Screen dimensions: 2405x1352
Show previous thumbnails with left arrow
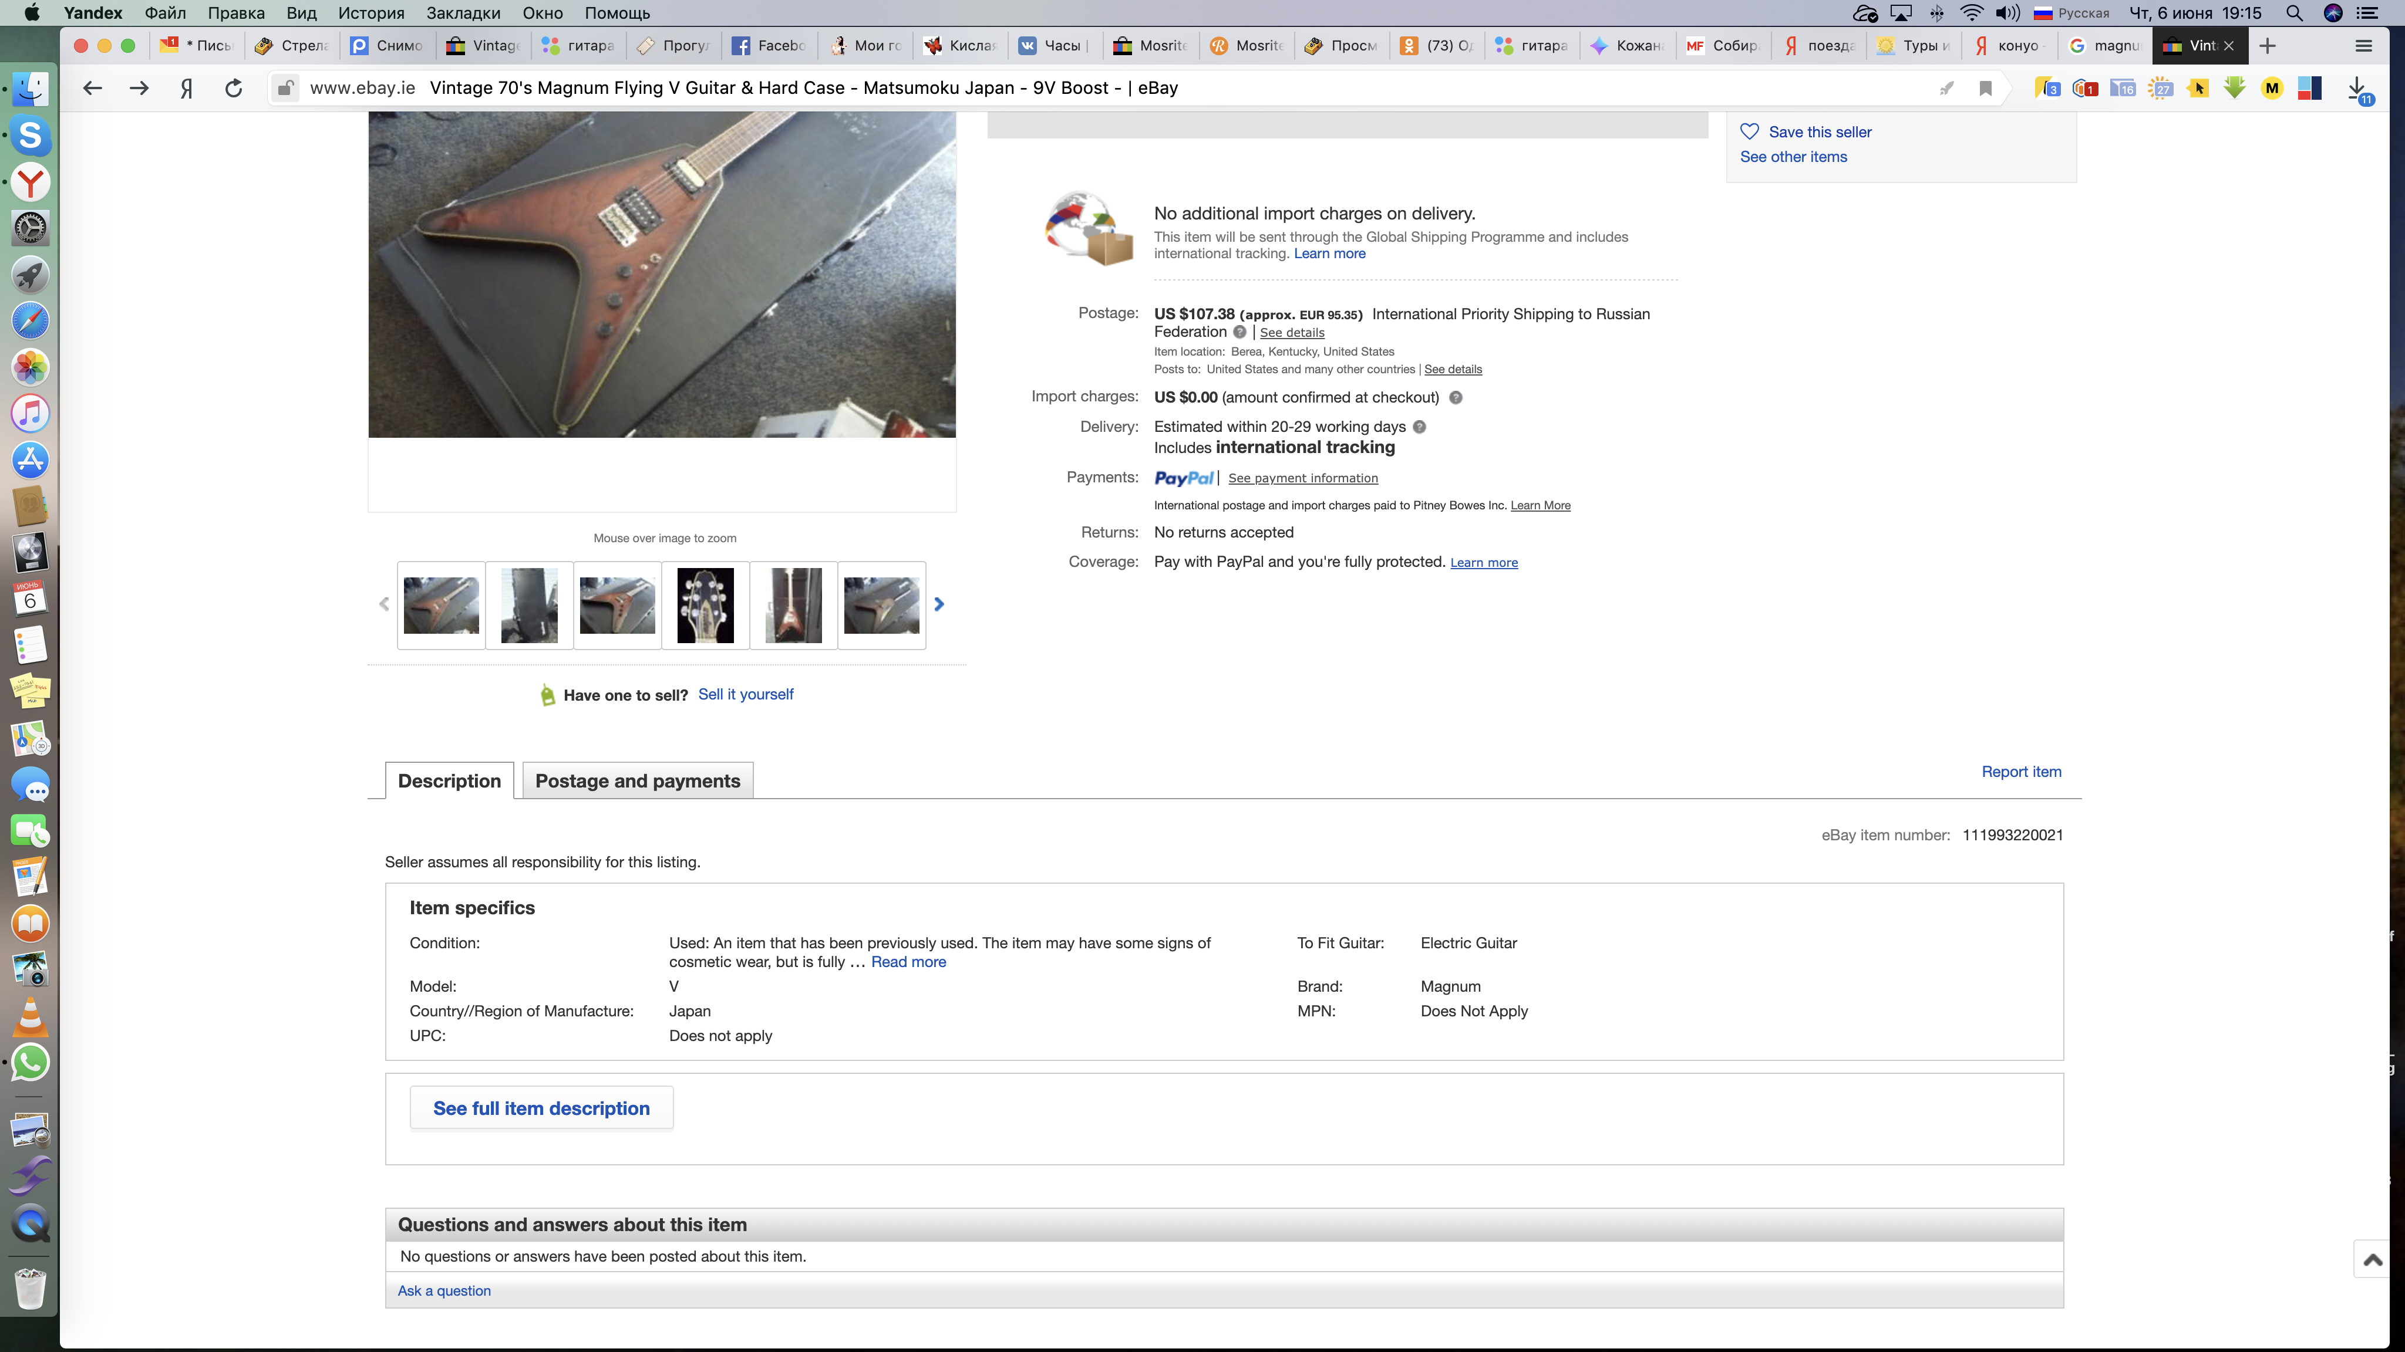pyautogui.click(x=384, y=604)
